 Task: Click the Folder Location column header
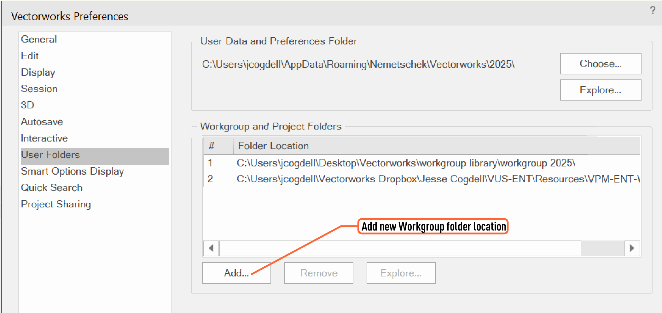pos(437,146)
